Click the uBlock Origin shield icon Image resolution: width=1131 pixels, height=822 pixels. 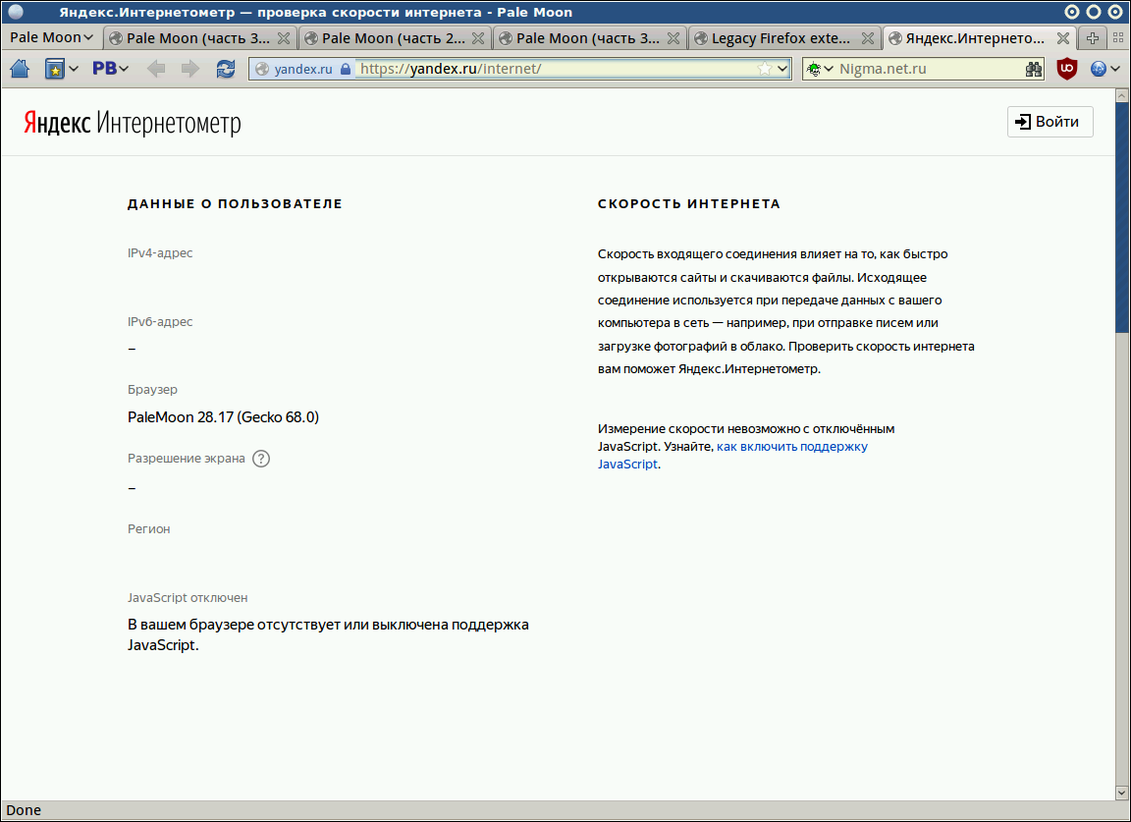click(x=1066, y=69)
